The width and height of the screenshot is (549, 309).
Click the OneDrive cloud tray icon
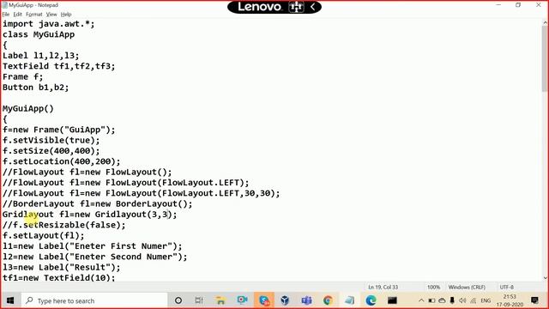[x=442, y=300]
